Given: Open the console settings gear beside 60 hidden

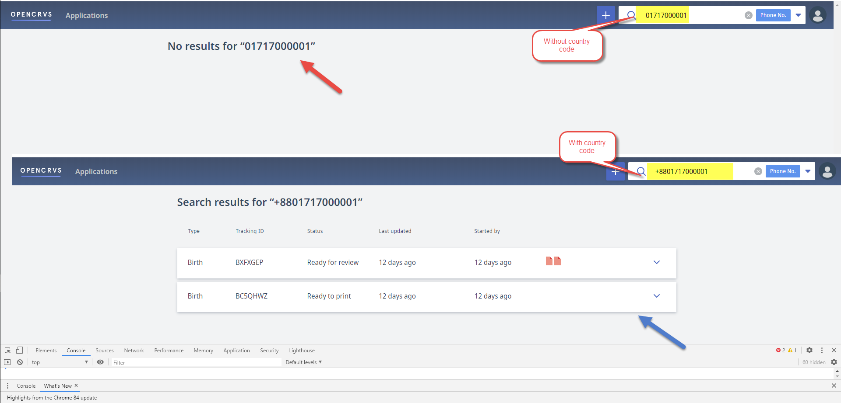Looking at the screenshot, I should click(x=834, y=362).
